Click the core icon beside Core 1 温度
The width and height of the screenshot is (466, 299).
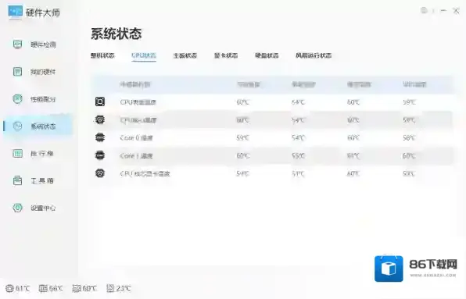100,155
